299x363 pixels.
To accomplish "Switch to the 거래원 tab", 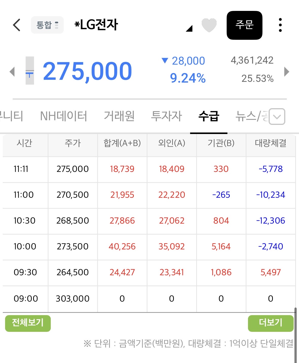I will [119, 116].
